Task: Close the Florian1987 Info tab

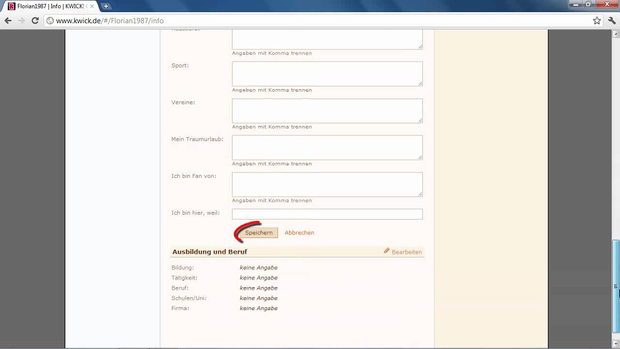Action: pyautogui.click(x=92, y=6)
